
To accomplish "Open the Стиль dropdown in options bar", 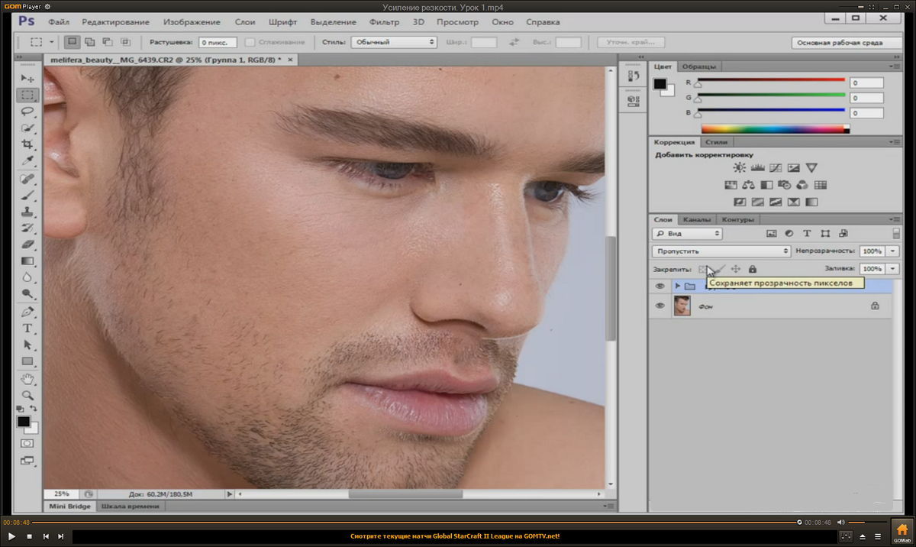I will [x=394, y=43].
